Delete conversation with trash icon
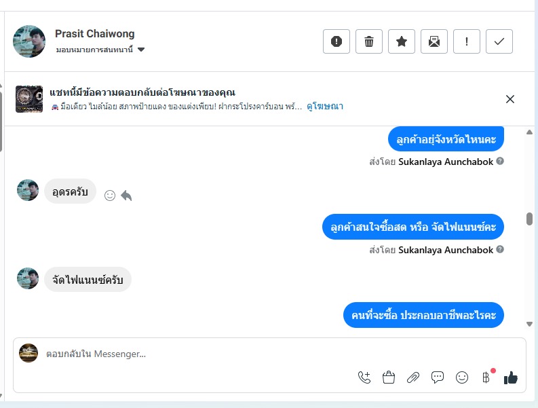This screenshot has height=408, width=538. coord(369,41)
